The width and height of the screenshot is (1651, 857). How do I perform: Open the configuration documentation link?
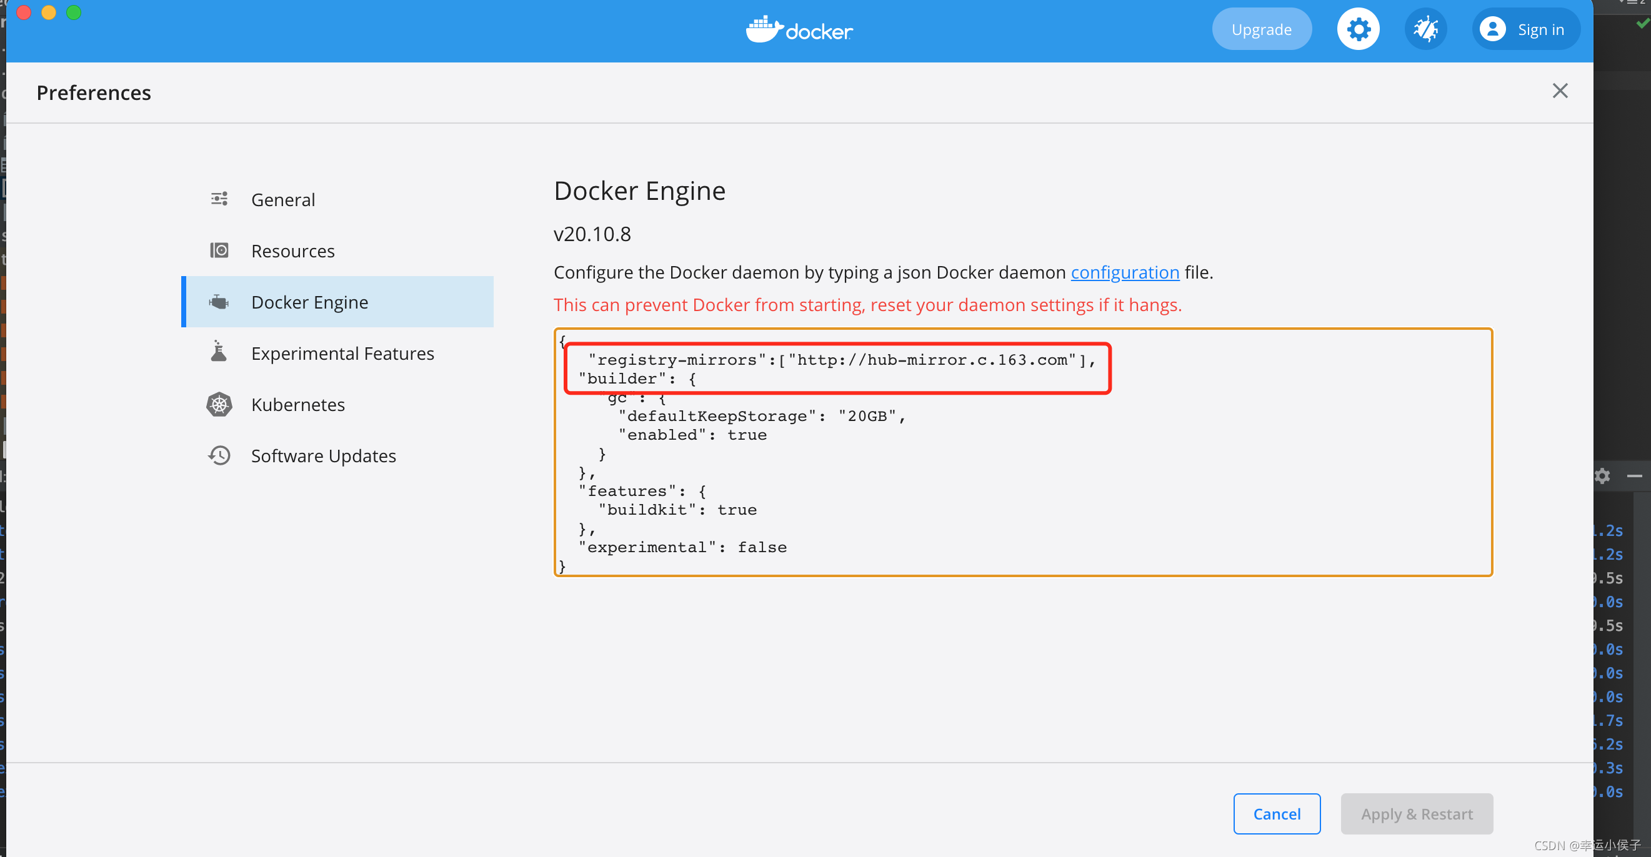click(x=1124, y=272)
